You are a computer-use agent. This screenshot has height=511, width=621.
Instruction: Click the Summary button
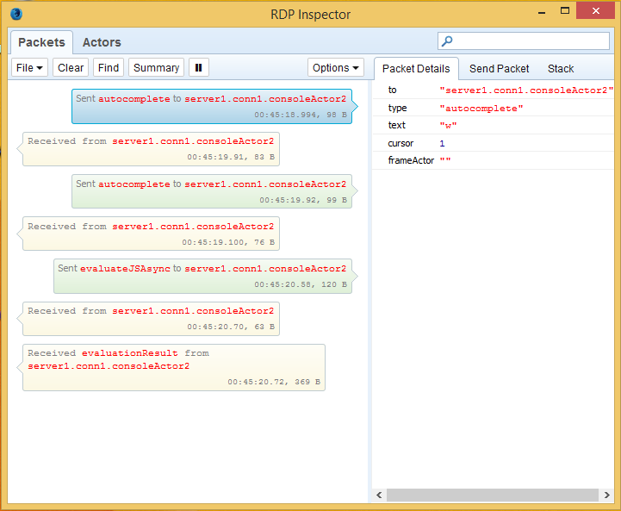(157, 68)
